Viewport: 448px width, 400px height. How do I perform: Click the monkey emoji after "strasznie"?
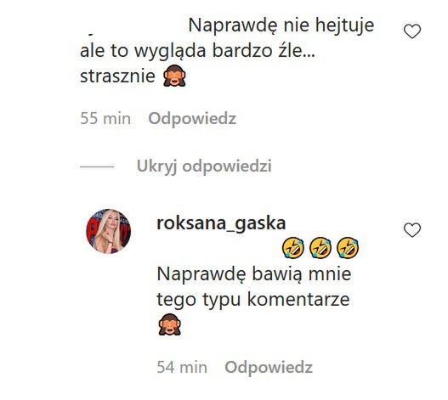coord(174,76)
